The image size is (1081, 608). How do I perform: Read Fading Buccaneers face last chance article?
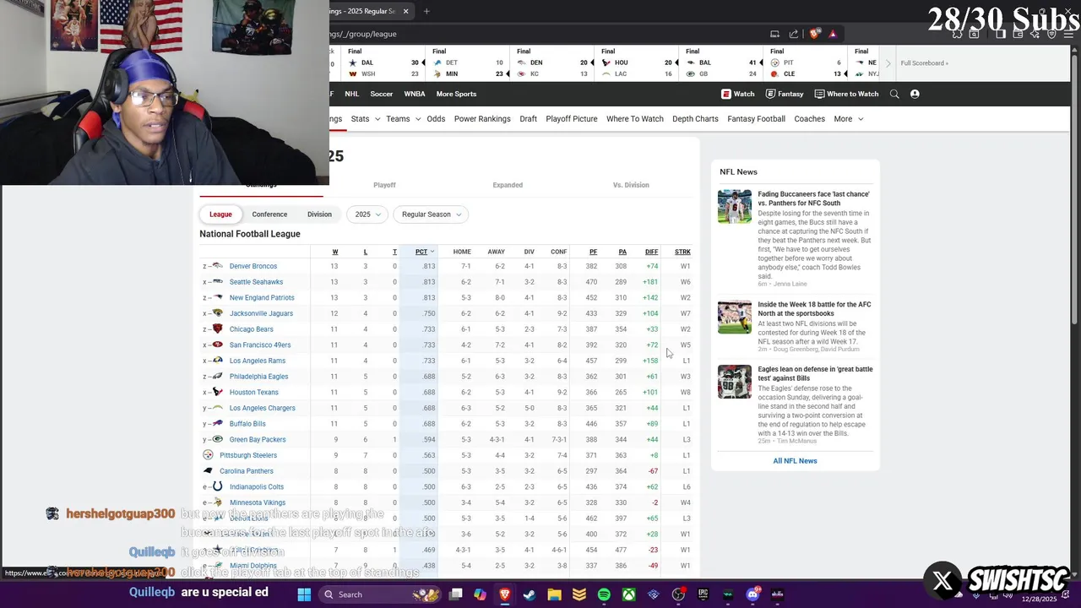point(813,198)
